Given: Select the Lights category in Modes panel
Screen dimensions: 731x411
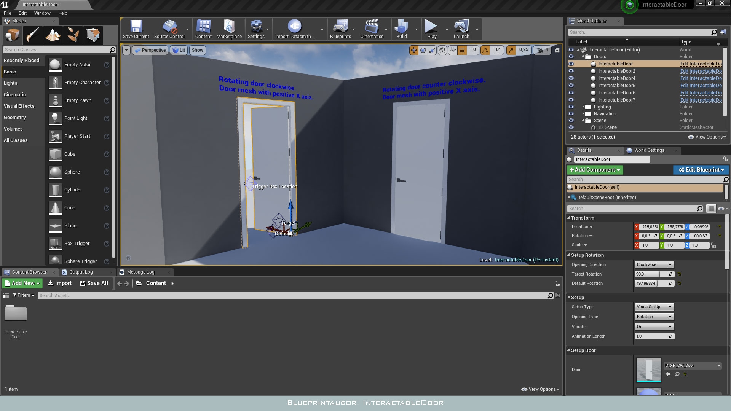Looking at the screenshot, I should 11,83.
